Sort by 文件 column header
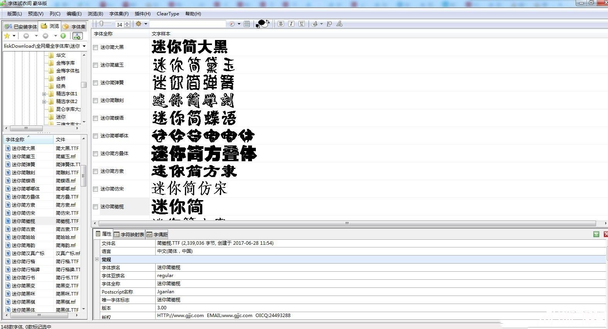The height and width of the screenshot is (329, 608). pyautogui.click(x=67, y=139)
